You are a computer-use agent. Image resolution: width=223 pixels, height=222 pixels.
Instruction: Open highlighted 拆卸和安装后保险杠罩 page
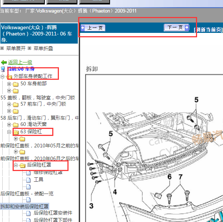pos(24,206)
